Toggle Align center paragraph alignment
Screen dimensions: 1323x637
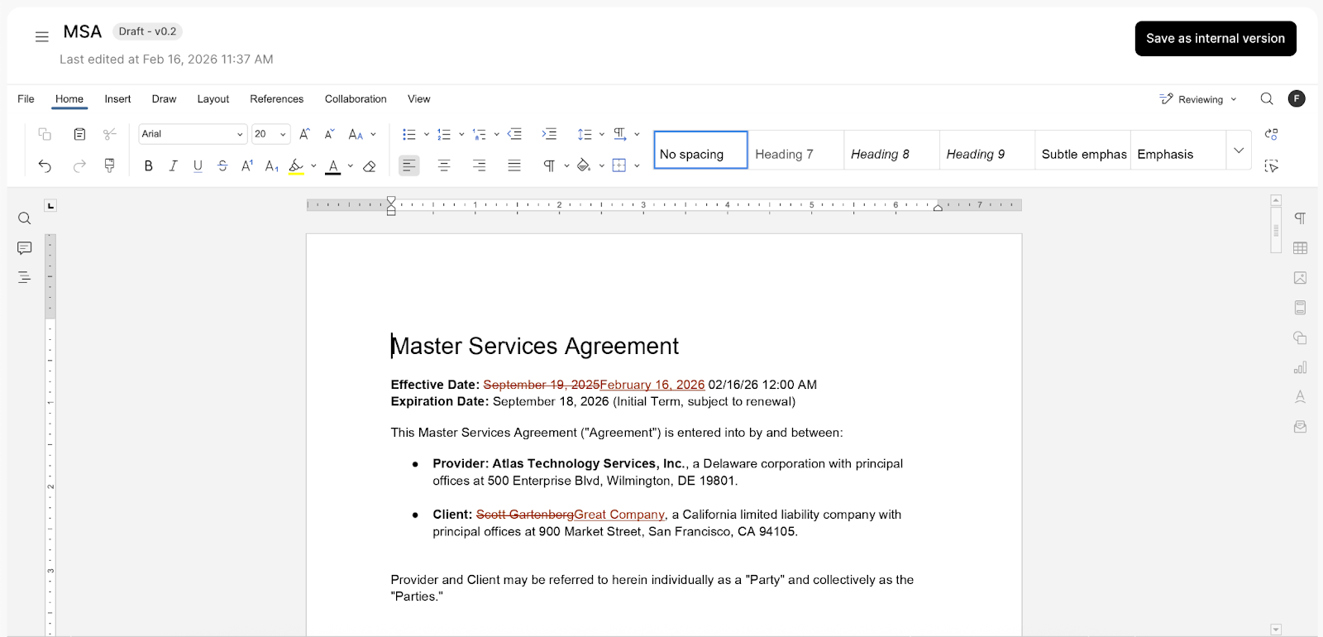click(444, 166)
